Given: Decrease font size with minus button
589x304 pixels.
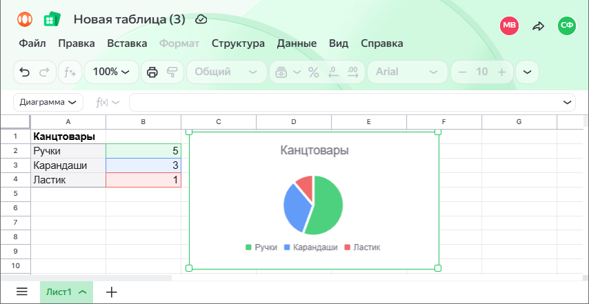Looking at the screenshot, I should (x=462, y=72).
